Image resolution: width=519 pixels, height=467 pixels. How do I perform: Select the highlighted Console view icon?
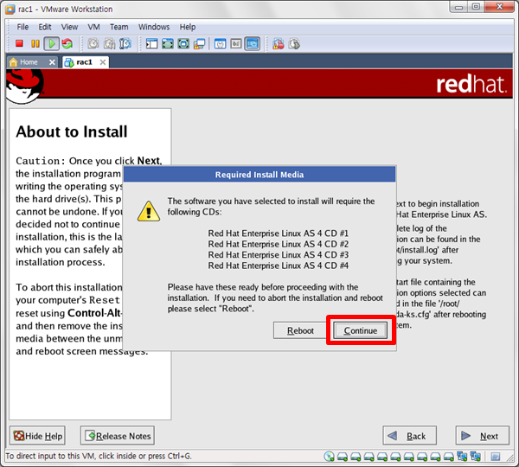253,44
